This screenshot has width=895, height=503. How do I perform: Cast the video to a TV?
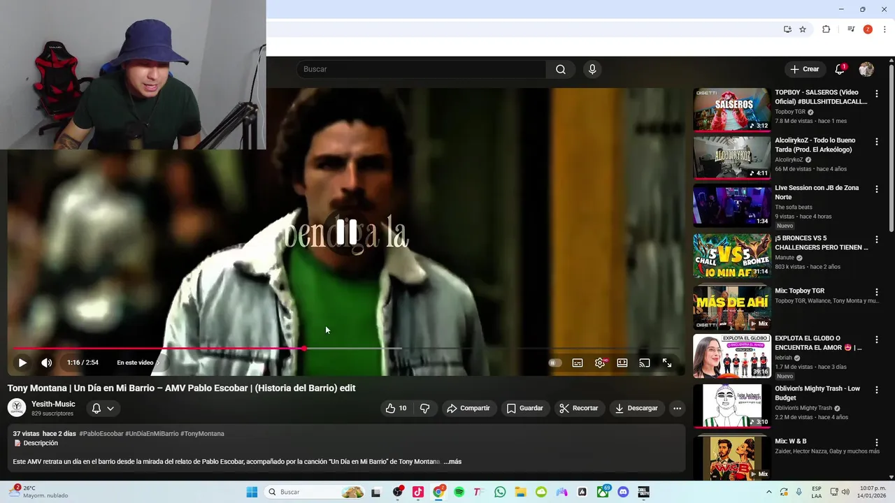pyautogui.click(x=645, y=363)
